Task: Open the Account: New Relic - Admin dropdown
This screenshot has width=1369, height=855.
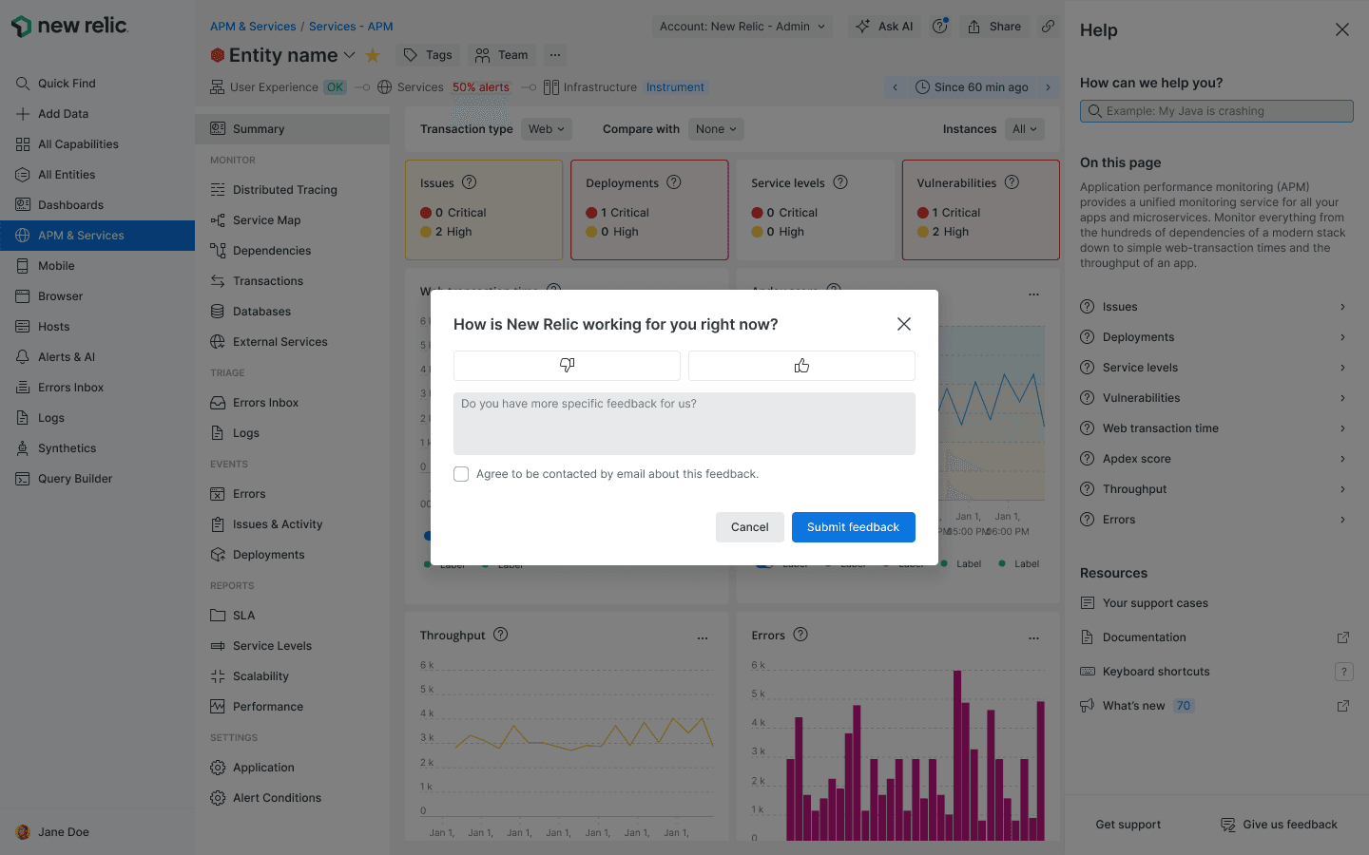Action: (742, 26)
